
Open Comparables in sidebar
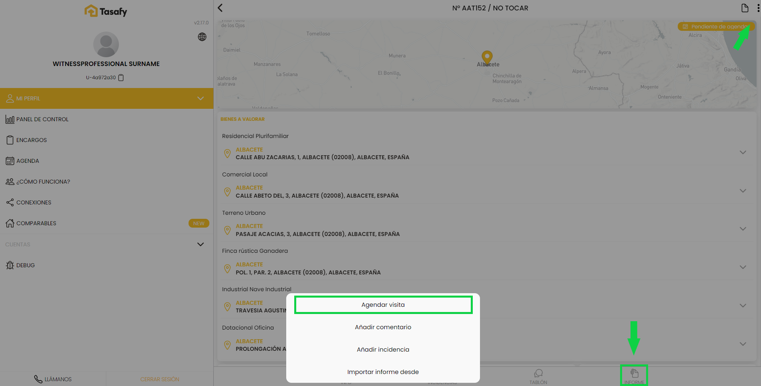click(x=36, y=223)
